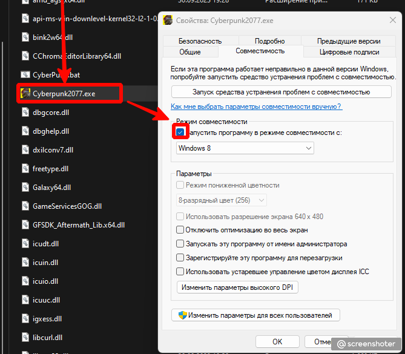Select the Совместимость tab
The image size is (405, 354).
pos(260,51)
